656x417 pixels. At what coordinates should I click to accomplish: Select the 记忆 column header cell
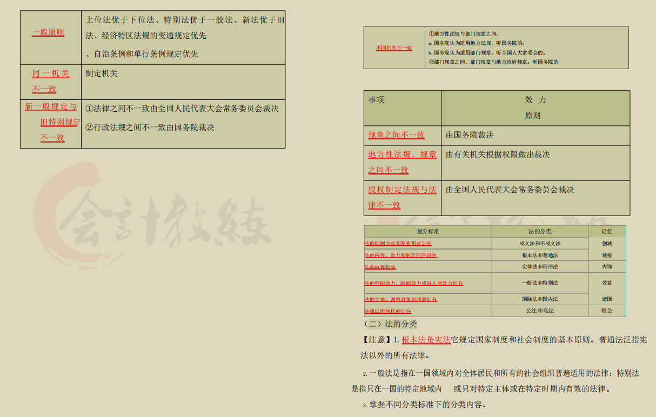pyautogui.click(x=607, y=231)
